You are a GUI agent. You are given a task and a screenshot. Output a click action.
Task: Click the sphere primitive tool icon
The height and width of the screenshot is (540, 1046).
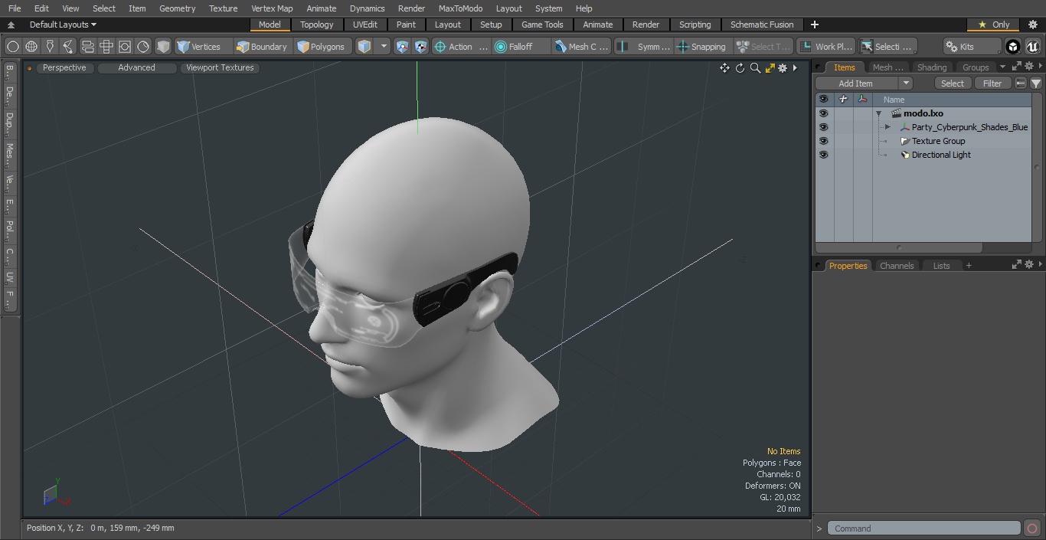point(13,47)
